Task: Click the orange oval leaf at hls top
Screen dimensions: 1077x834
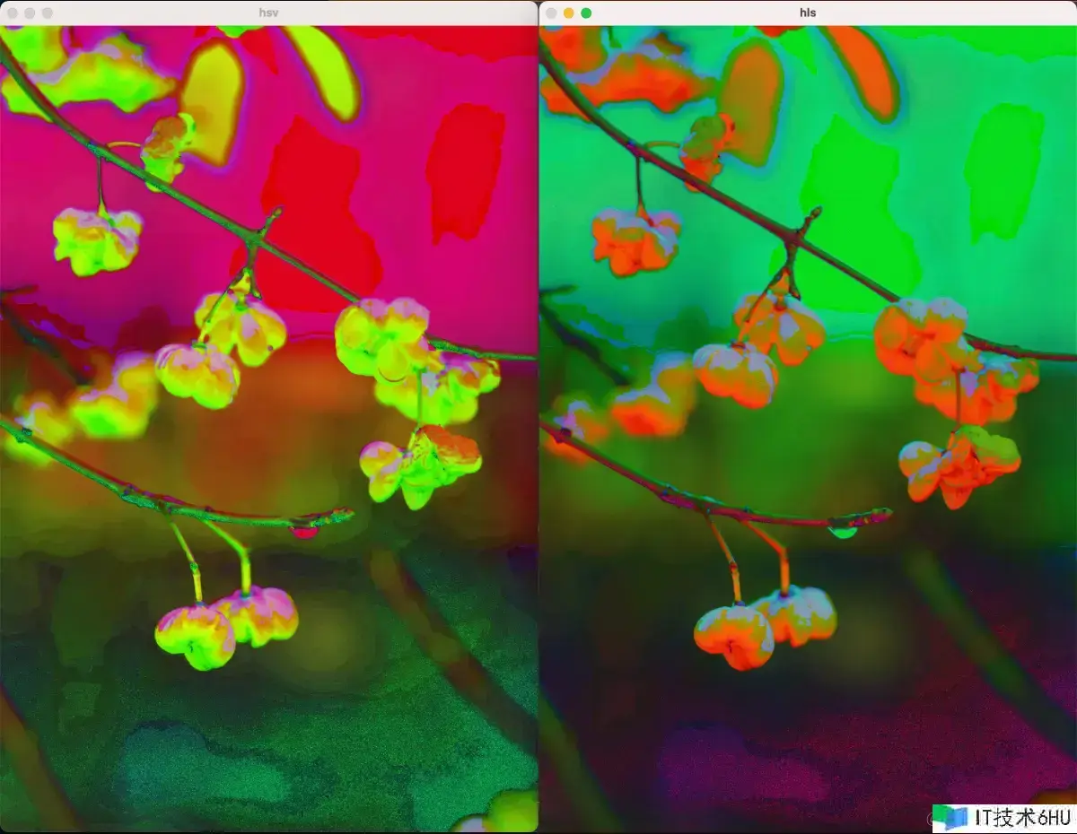Action: (750, 99)
